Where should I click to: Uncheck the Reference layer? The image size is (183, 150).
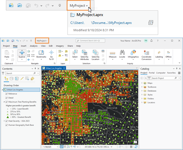tap(6, 94)
